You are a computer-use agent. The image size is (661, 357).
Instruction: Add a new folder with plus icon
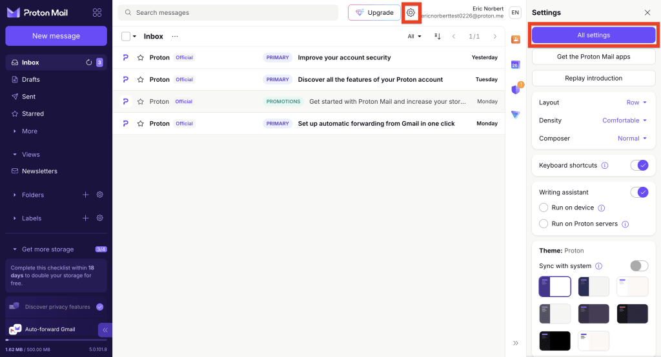point(86,195)
